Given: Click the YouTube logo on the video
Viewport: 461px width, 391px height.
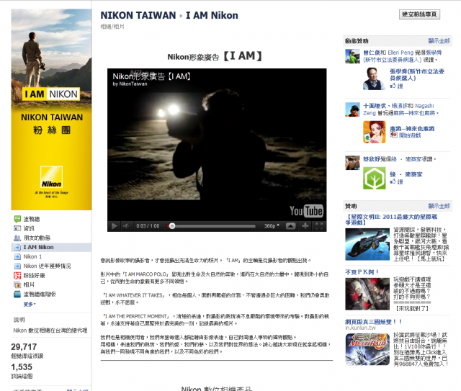Looking at the screenshot, I should click(306, 211).
